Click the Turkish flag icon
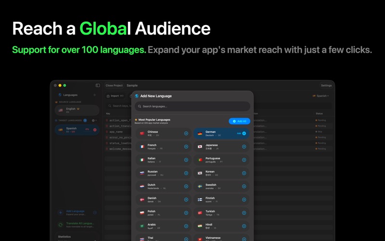The width and height of the screenshot is (385, 241). (200, 213)
